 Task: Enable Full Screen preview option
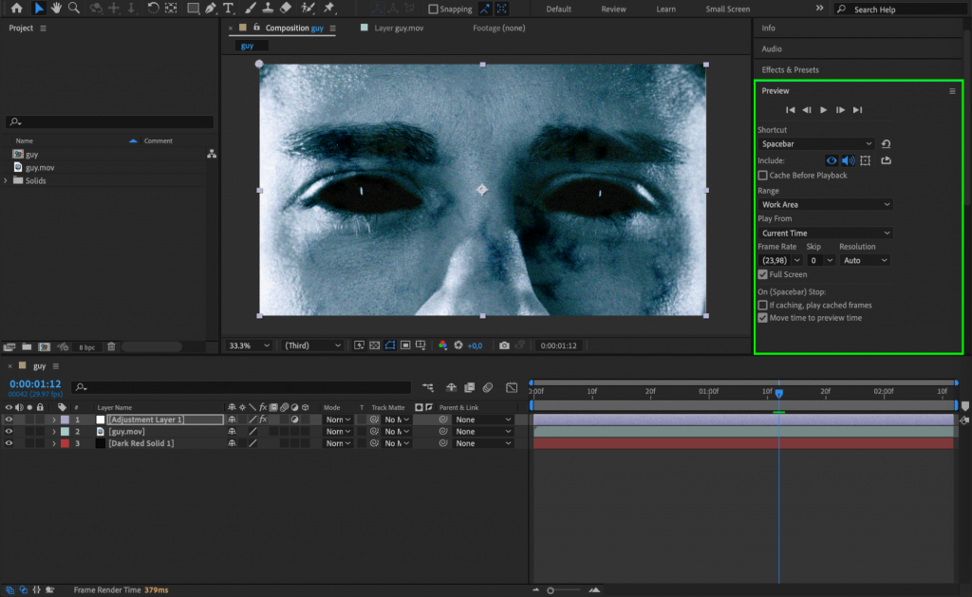tap(762, 274)
